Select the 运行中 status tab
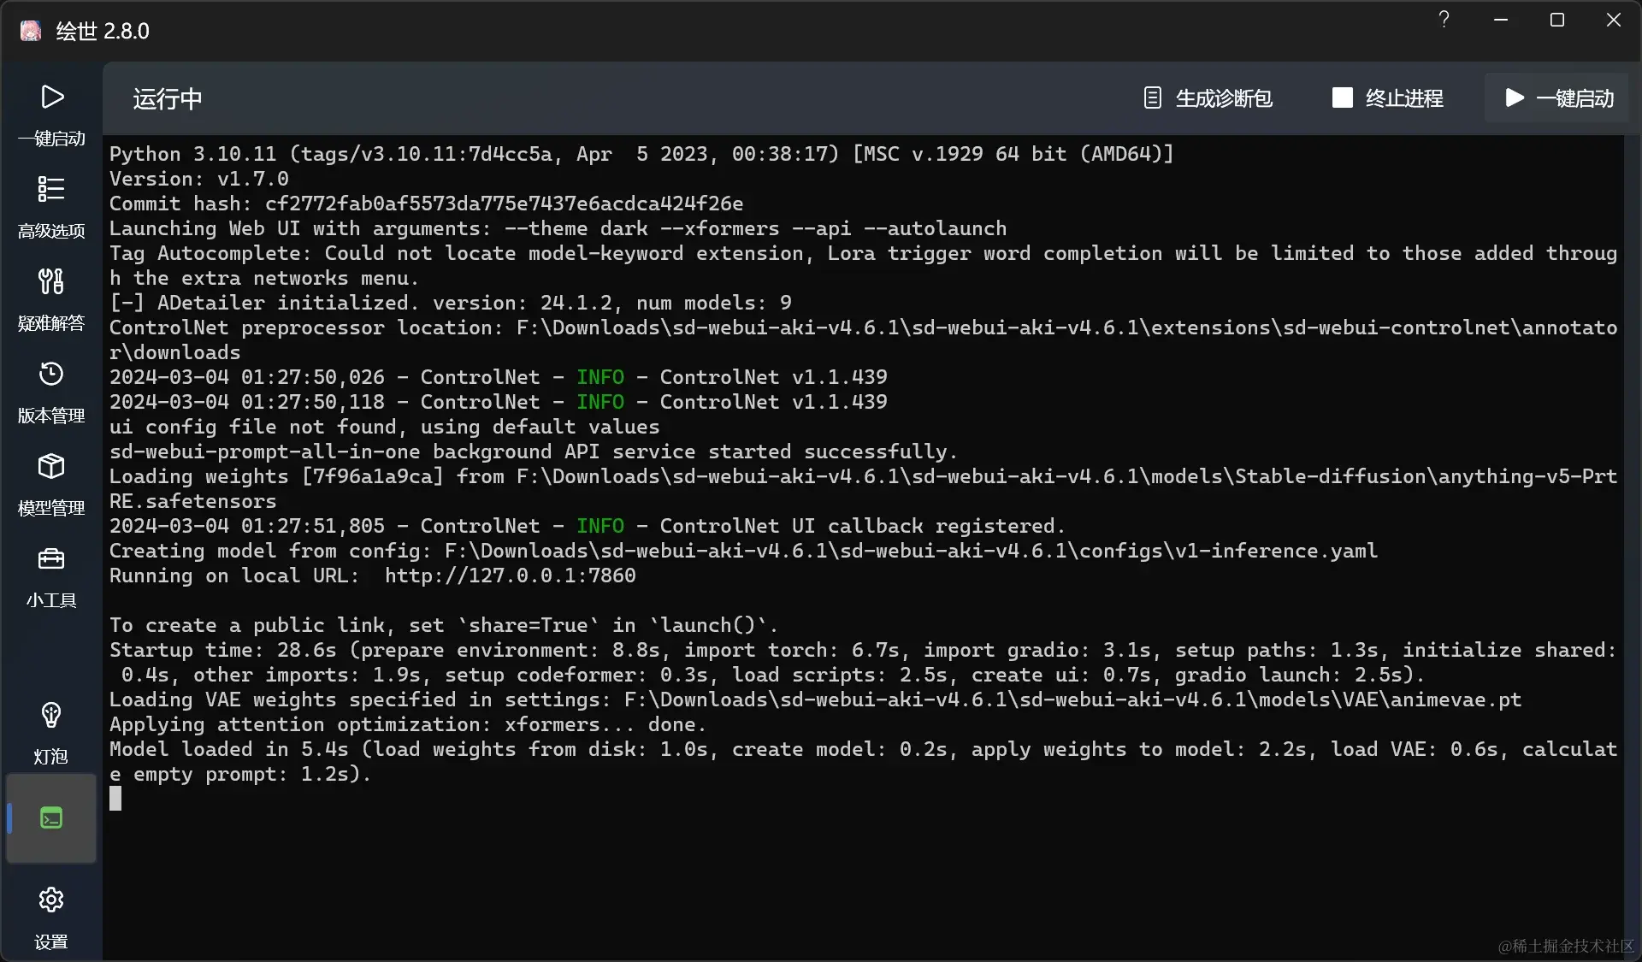The image size is (1642, 962). (x=167, y=99)
